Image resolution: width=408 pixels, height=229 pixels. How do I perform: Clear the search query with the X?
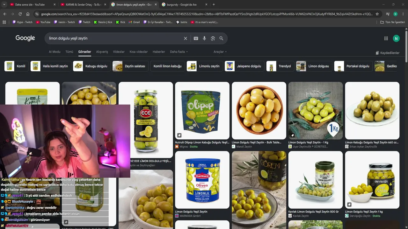point(186,38)
